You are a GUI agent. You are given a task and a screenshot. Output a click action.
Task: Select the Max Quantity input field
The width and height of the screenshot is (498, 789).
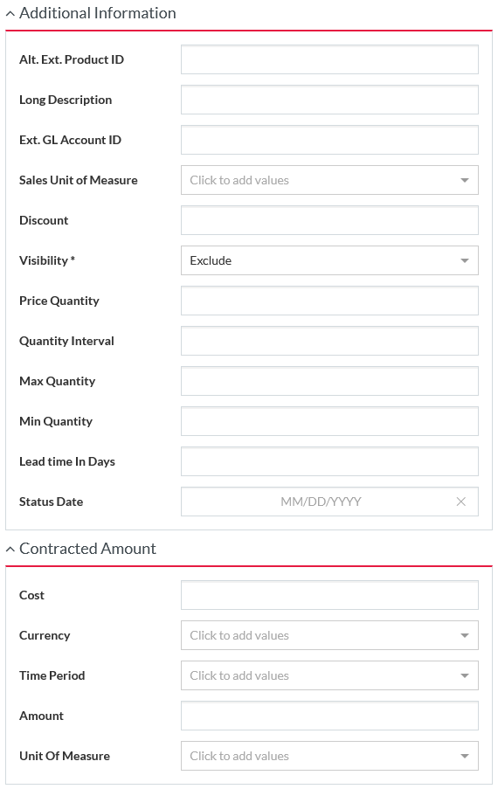(329, 382)
